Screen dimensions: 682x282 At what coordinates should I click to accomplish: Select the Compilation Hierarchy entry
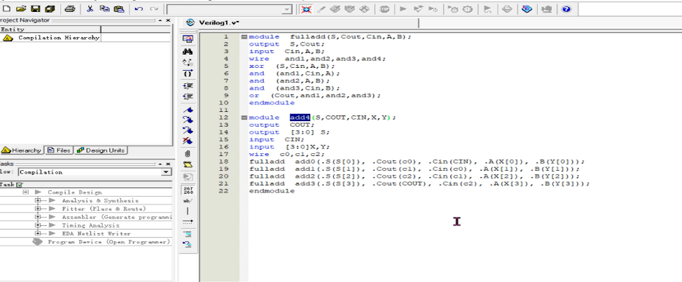pos(58,38)
